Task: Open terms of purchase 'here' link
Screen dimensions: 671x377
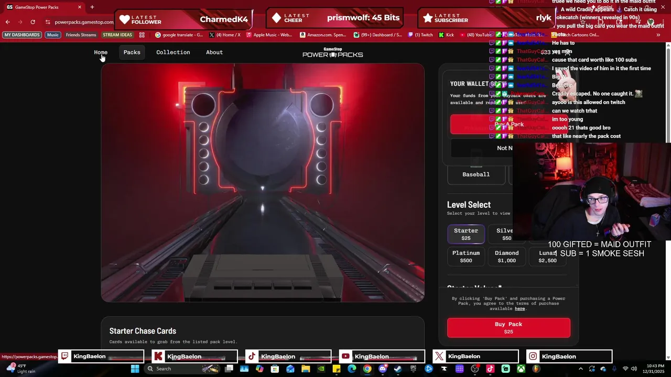Action: pyautogui.click(x=520, y=308)
